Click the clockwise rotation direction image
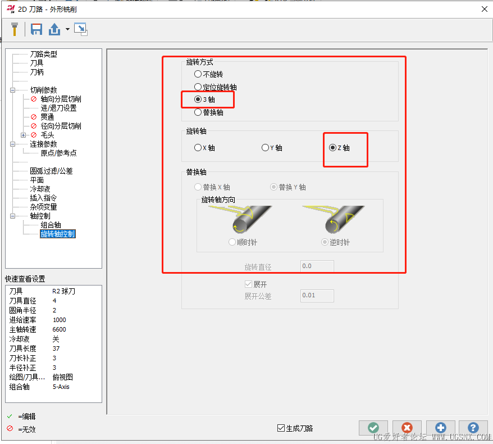The image size is (493, 444). point(241,219)
